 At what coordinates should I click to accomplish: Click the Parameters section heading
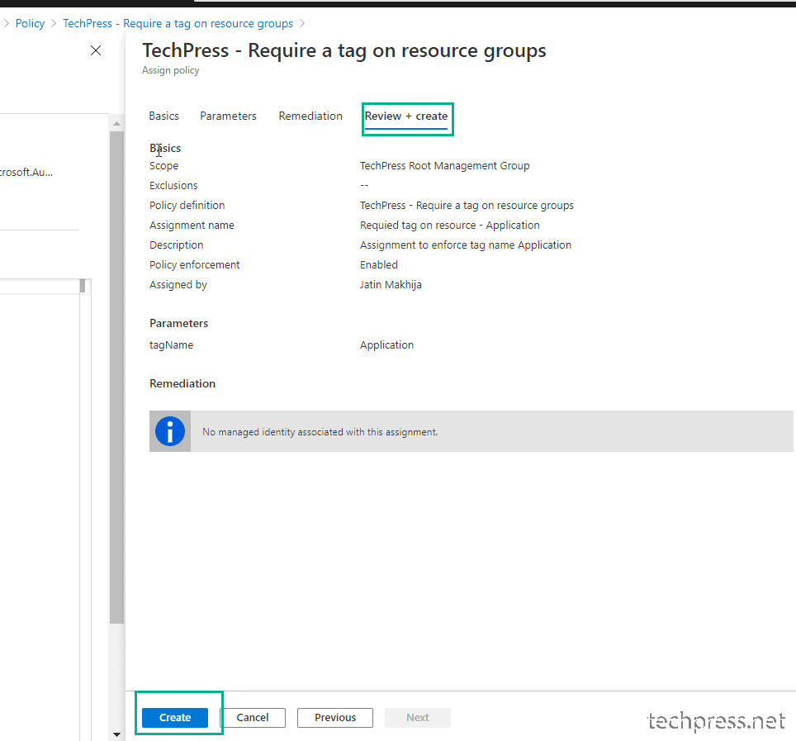pyautogui.click(x=178, y=323)
